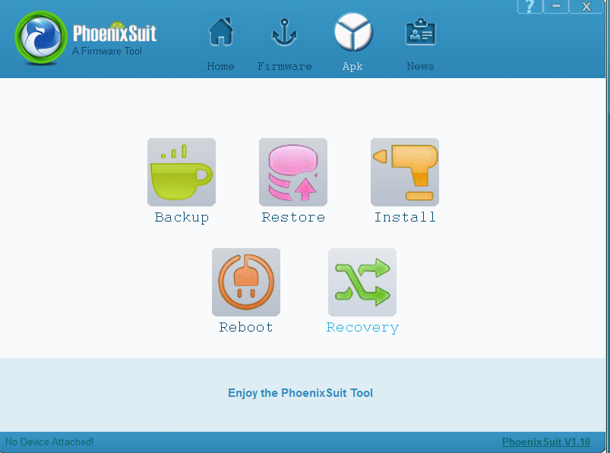Image resolution: width=610 pixels, height=453 pixels.
Task: Switch to the Firmware tab label
Action: click(x=285, y=67)
